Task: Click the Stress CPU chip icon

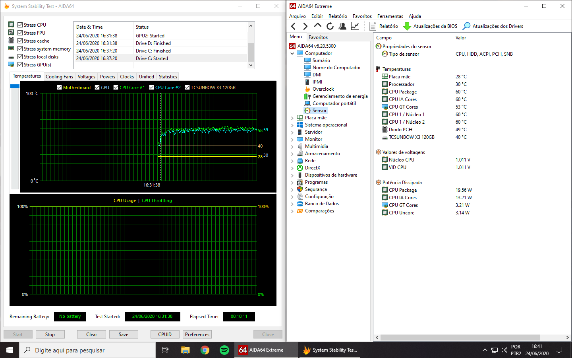Action: [x=11, y=25]
